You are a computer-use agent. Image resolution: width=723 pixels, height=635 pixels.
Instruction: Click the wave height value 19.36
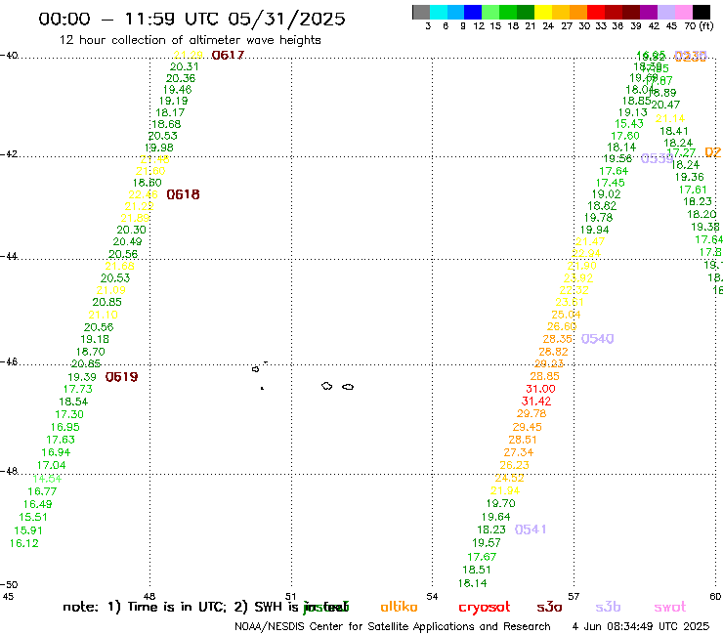(690, 177)
